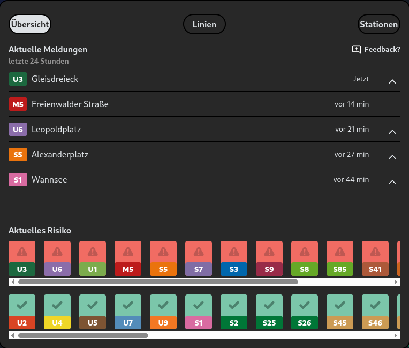Select the S1 line badge beside Wannsee
409x348 pixels.
(x=18, y=180)
